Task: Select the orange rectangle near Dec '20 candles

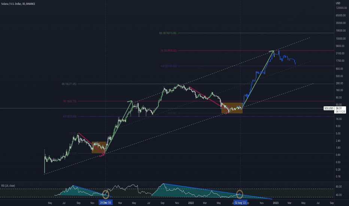Action: (98, 148)
